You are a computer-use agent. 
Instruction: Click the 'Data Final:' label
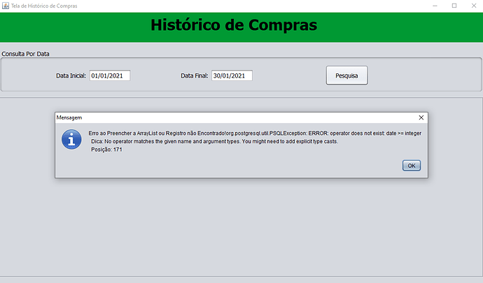coord(195,75)
